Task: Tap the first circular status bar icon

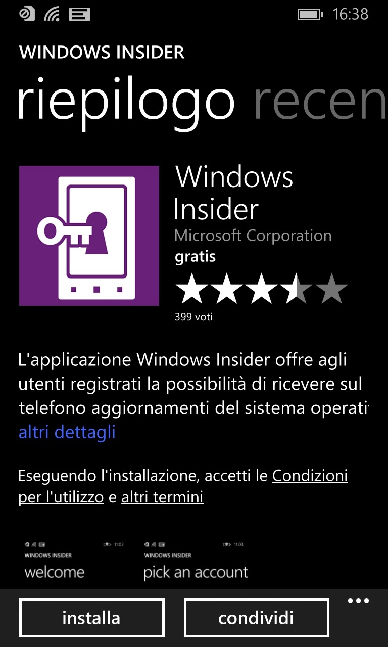Action: pyautogui.click(x=27, y=14)
